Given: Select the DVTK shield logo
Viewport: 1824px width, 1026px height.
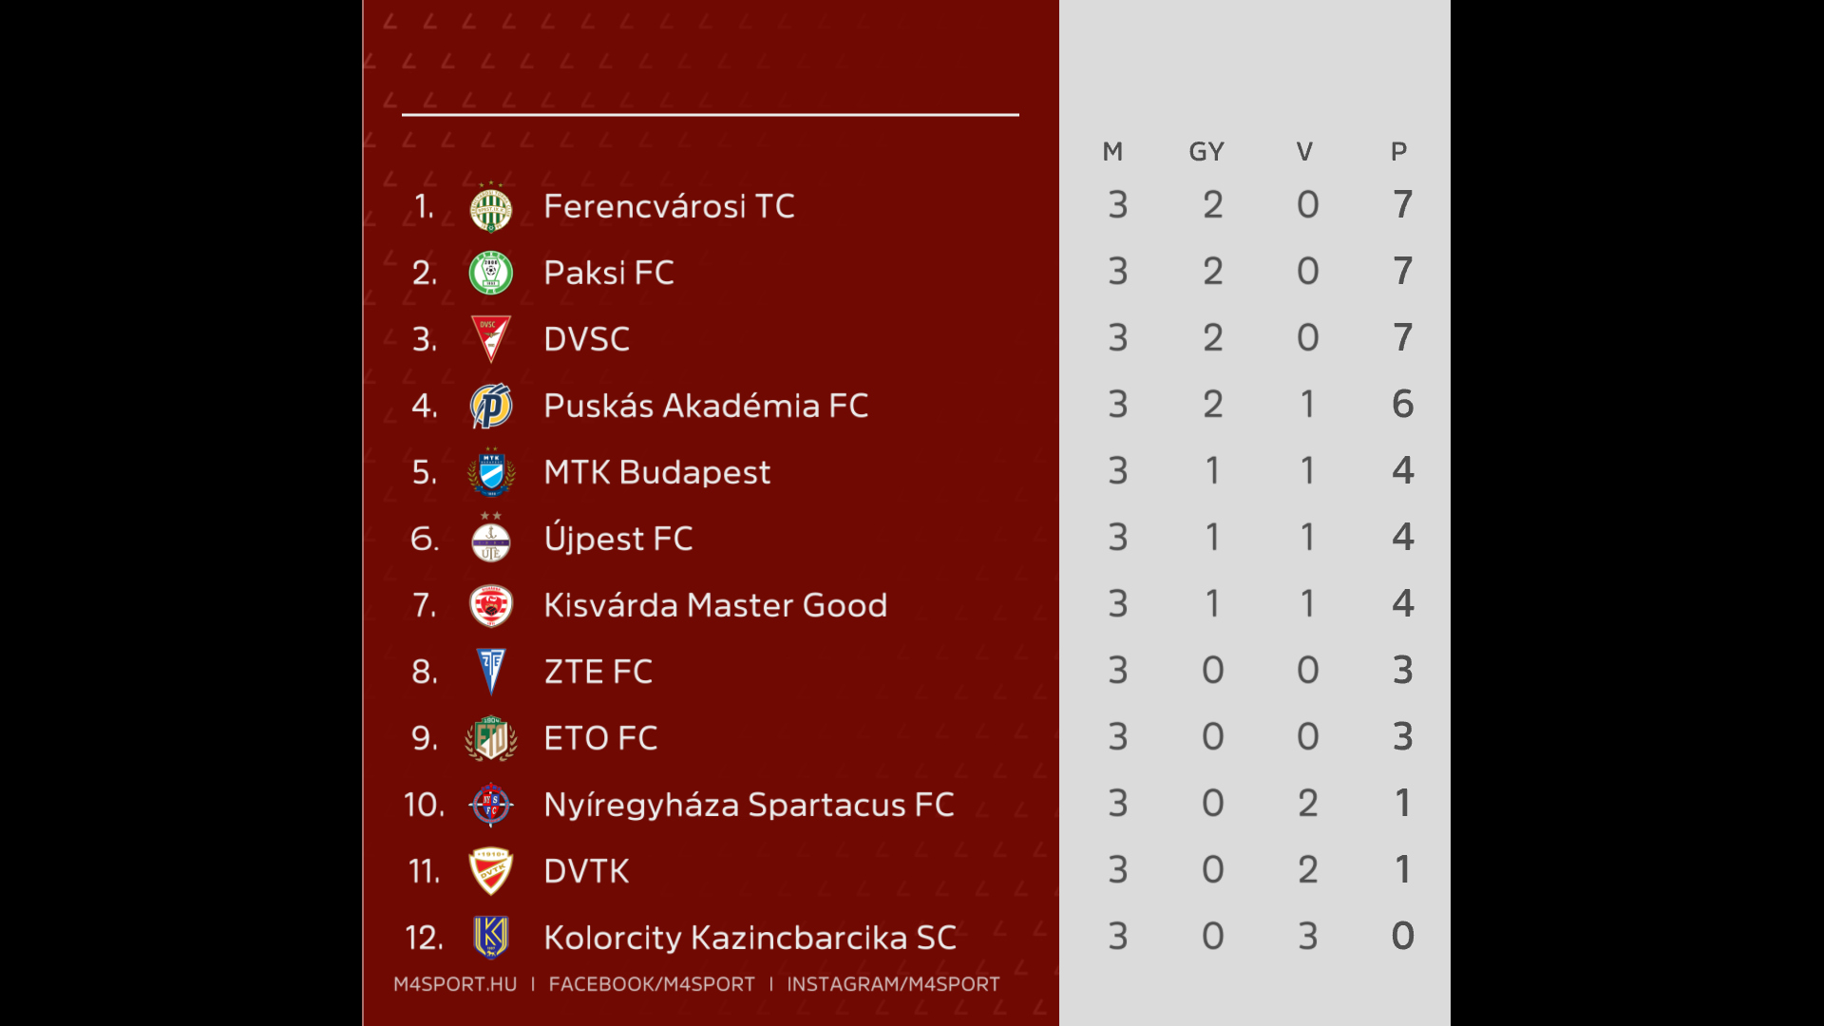Looking at the screenshot, I should tap(491, 871).
